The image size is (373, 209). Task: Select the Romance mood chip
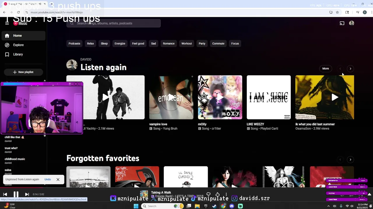pos(169,44)
